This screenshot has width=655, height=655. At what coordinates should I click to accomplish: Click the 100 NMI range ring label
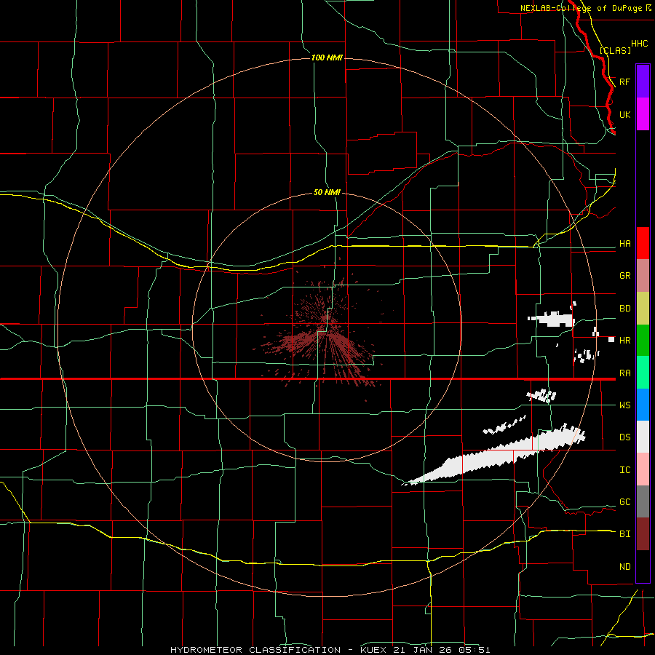point(327,57)
